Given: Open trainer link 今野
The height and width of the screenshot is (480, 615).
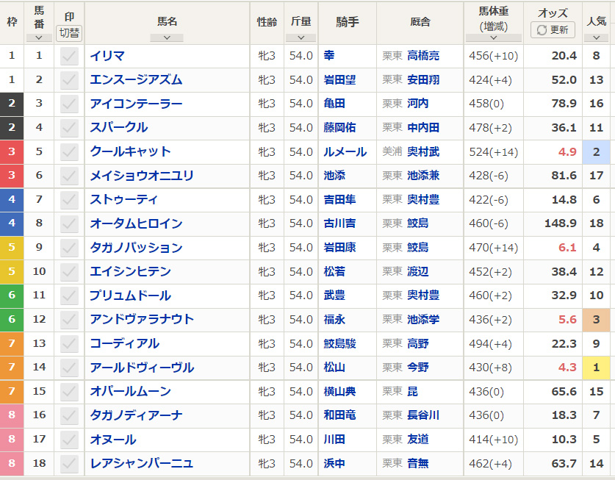Looking at the screenshot, I should tap(417, 368).
